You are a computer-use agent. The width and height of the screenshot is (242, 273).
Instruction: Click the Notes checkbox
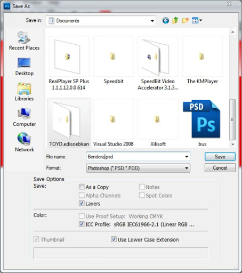pos(142,187)
